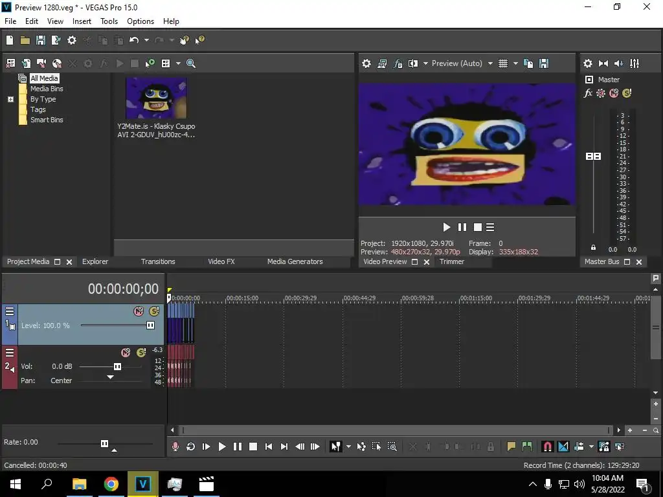Screen dimensions: 663x497
Task: Open Project Media views dropdown arrow
Action: pyautogui.click(x=178, y=63)
